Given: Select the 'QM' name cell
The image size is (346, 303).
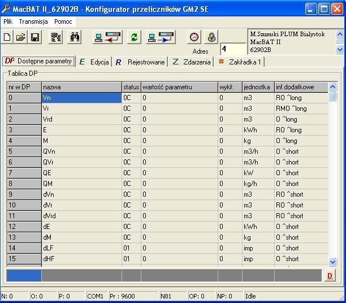Looking at the screenshot, I should pos(81,184).
